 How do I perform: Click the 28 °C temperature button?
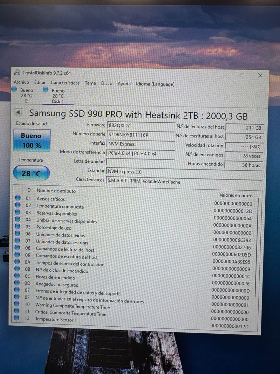point(31,174)
